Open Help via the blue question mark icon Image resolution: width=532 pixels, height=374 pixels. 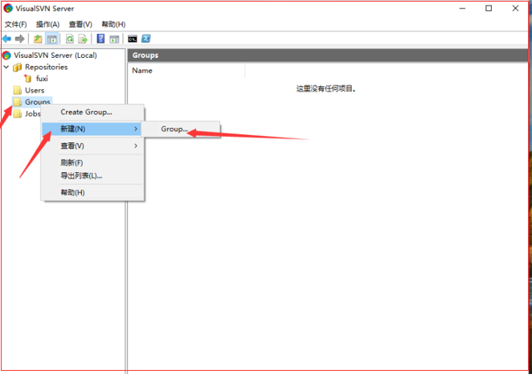pyautogui.click(x=100, y=39)
